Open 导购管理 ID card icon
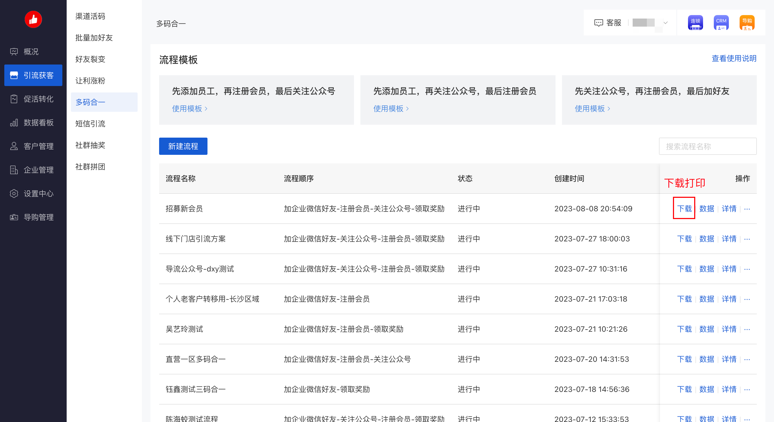The width and height of the screenshot is (774, 422). [14, 217]
